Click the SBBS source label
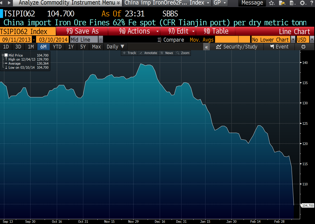The height and width of the screenshot is (224, 315). click(x=170, y=13)
